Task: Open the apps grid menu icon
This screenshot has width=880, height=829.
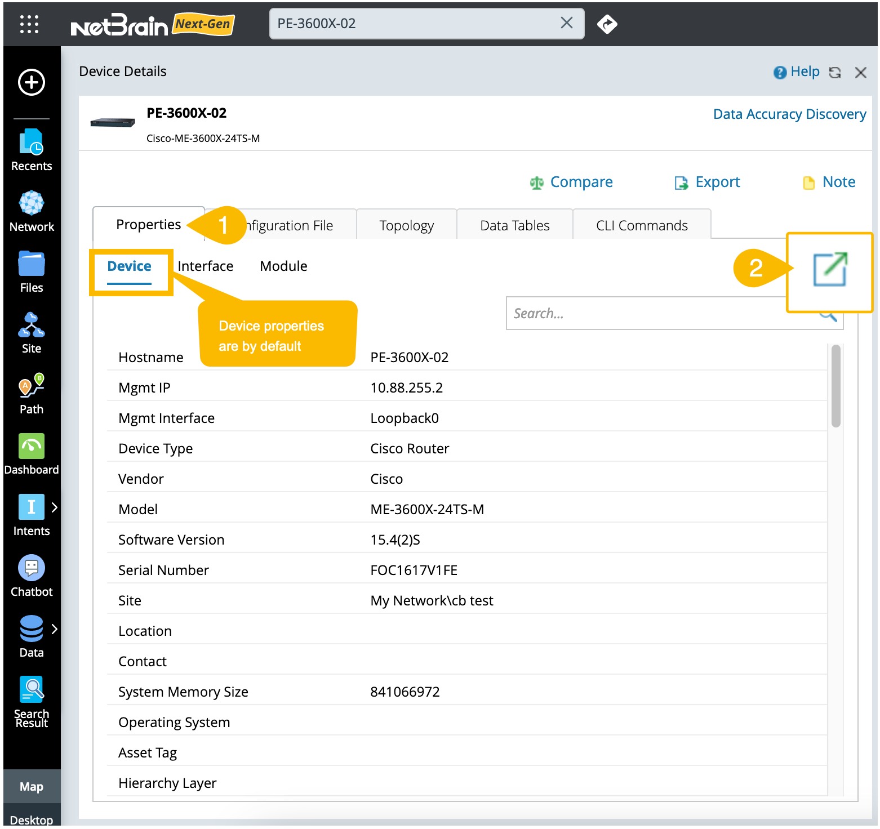Action: [x=29, y=24]
